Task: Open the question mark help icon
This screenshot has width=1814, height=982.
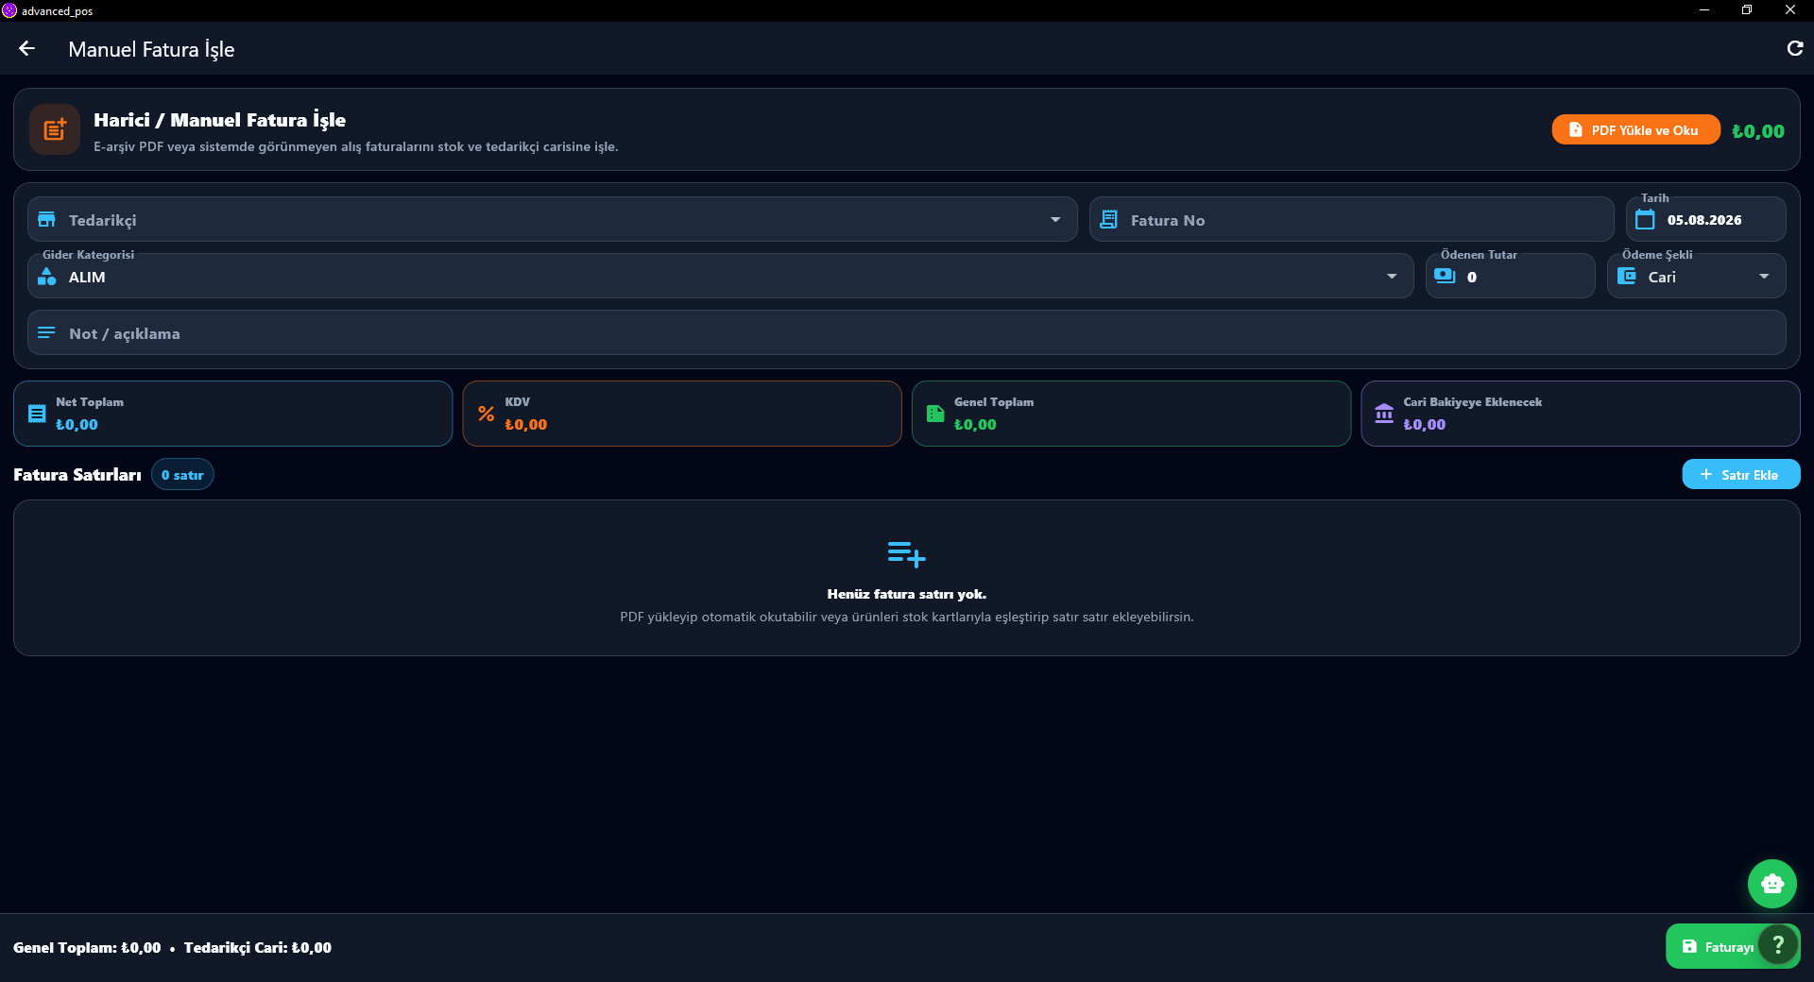Action: pos(1778,945)
